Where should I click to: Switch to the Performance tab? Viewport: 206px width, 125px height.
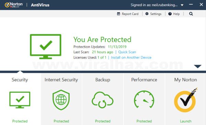click(x=144, y=80)
